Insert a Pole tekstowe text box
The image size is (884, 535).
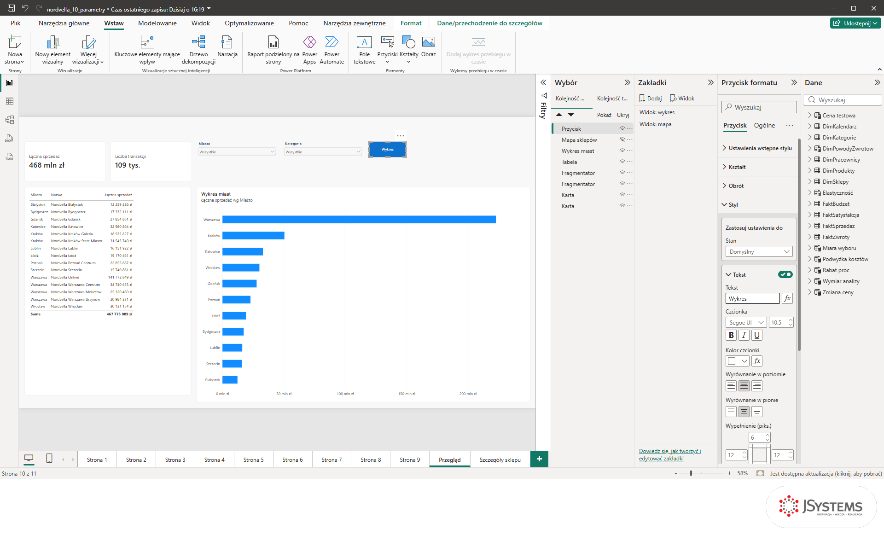click(x=364, y=50)
